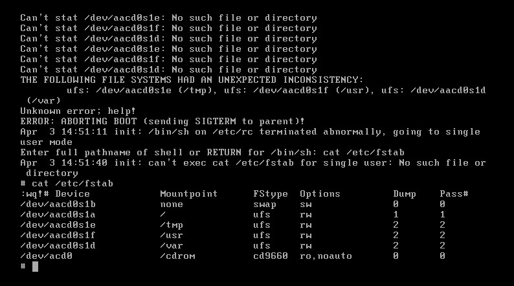Viewport: 514px width, 286px height.
Task: Click the cd9660 filesystem type
Action: tap(271, 256)
